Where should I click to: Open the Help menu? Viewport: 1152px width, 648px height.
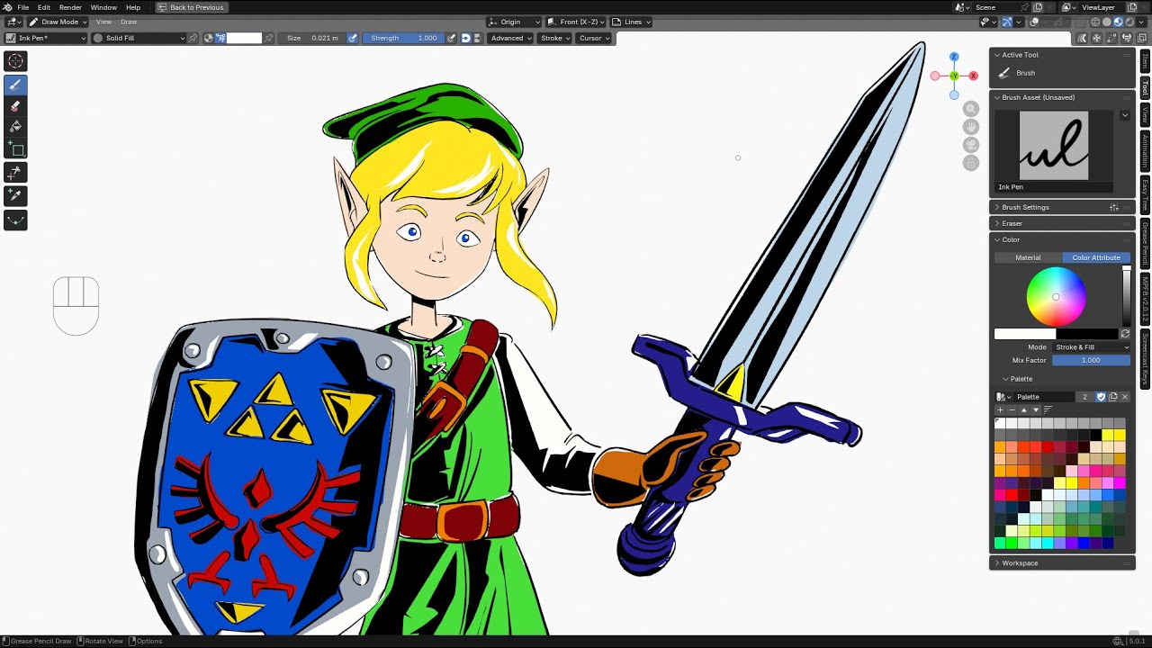[133, 7]
